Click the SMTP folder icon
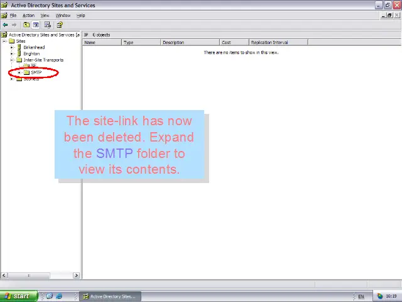Image resolution: width=402 pixels, height=302 pixels. point(26,72)
